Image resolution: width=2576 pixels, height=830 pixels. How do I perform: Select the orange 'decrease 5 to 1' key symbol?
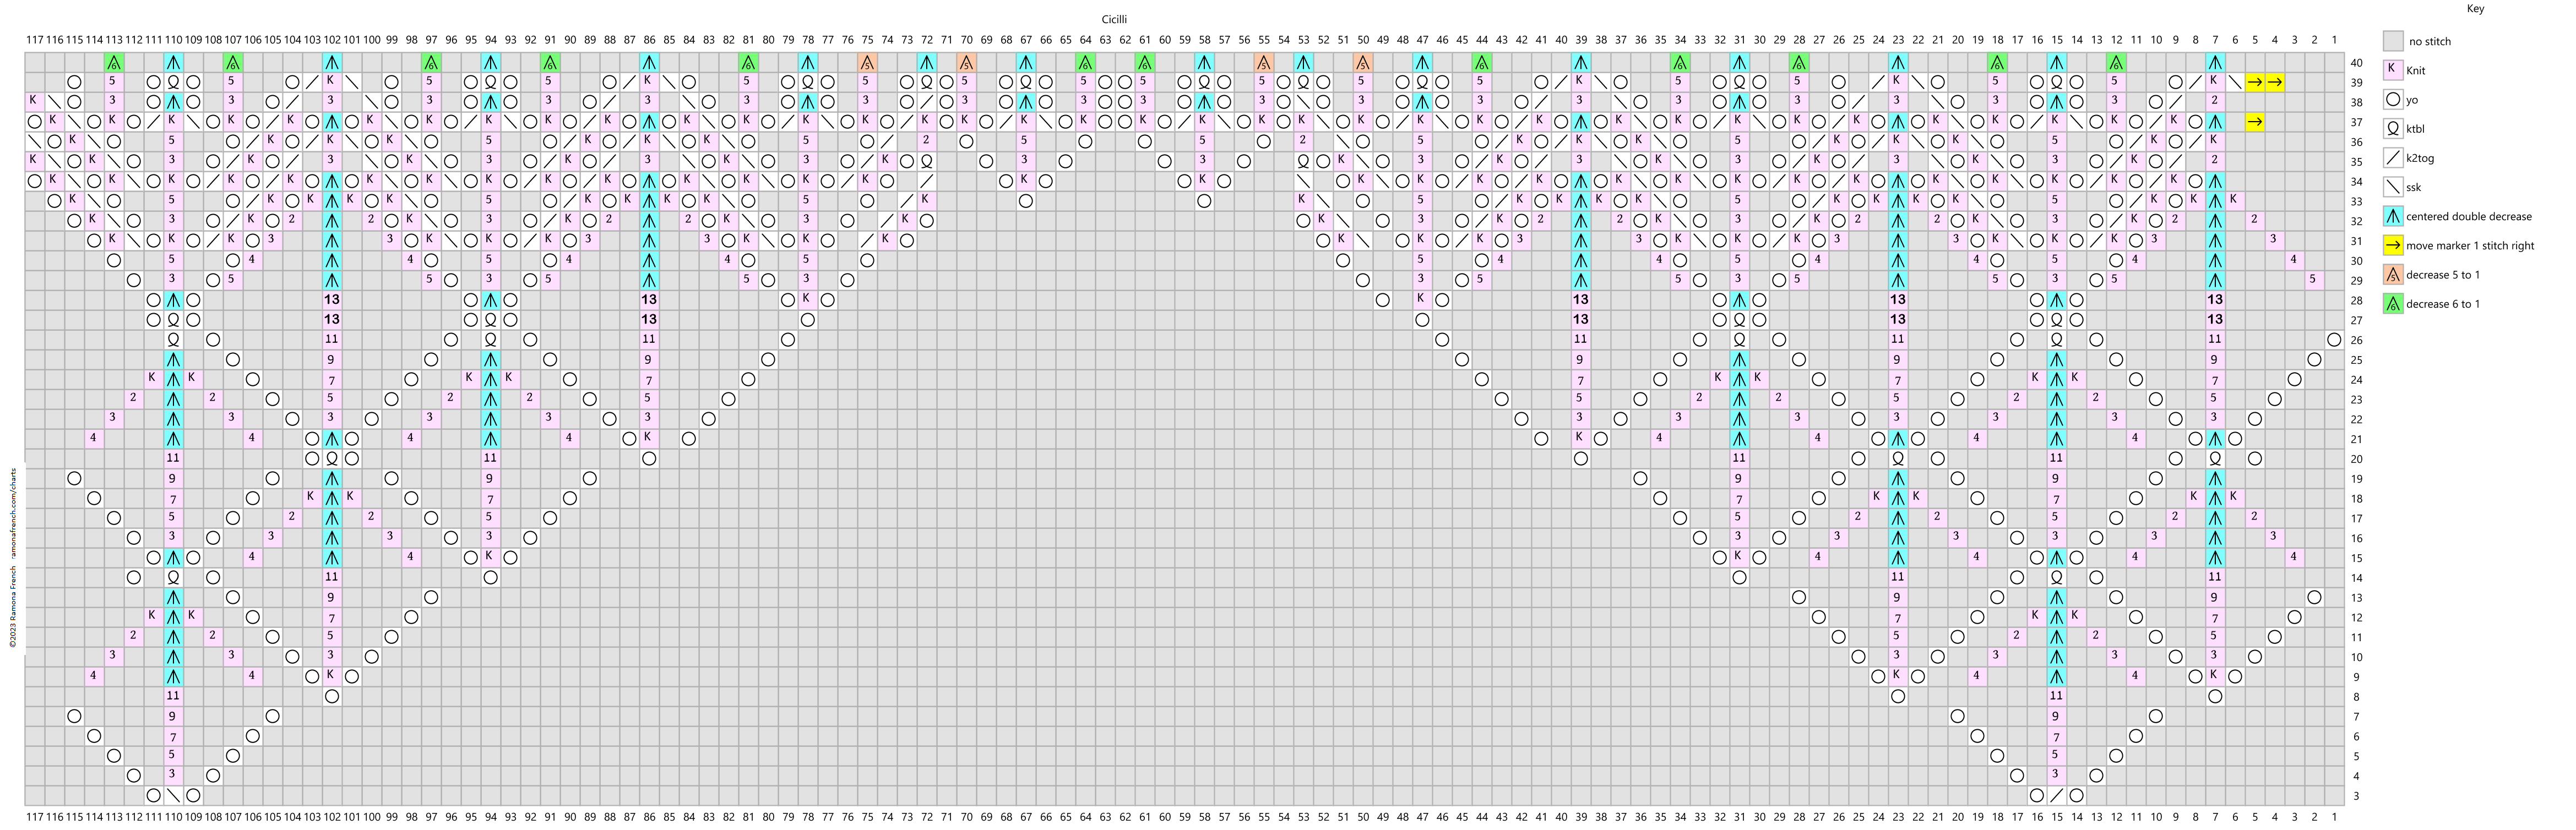pos(2393,275)
